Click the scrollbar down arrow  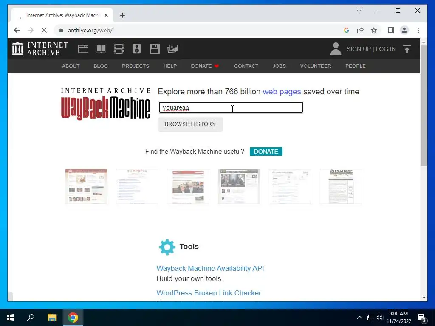[x=424, y=298]
